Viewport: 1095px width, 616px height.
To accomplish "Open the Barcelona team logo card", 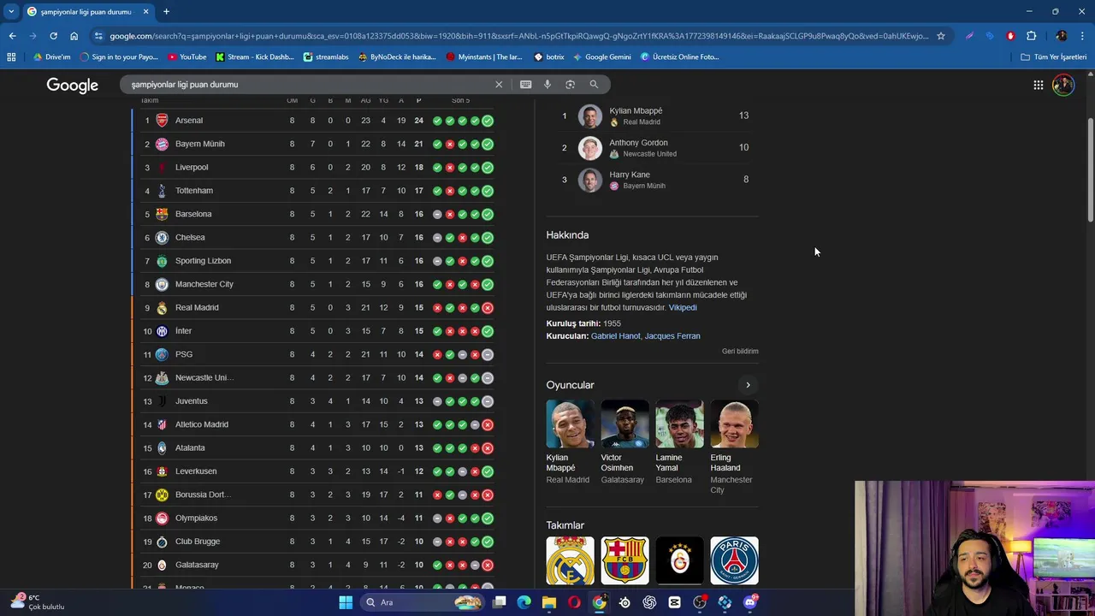I will [x=624, y=560].
